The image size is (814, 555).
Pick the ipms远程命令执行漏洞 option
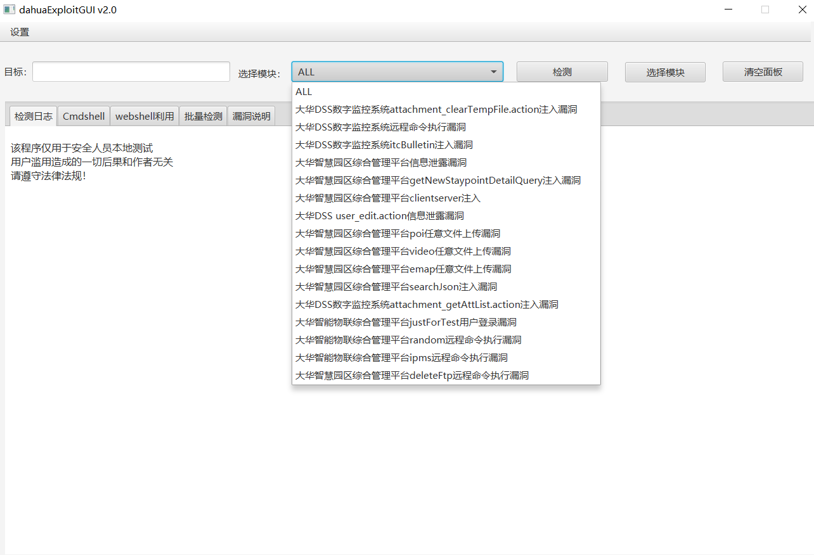pos(446,358)
